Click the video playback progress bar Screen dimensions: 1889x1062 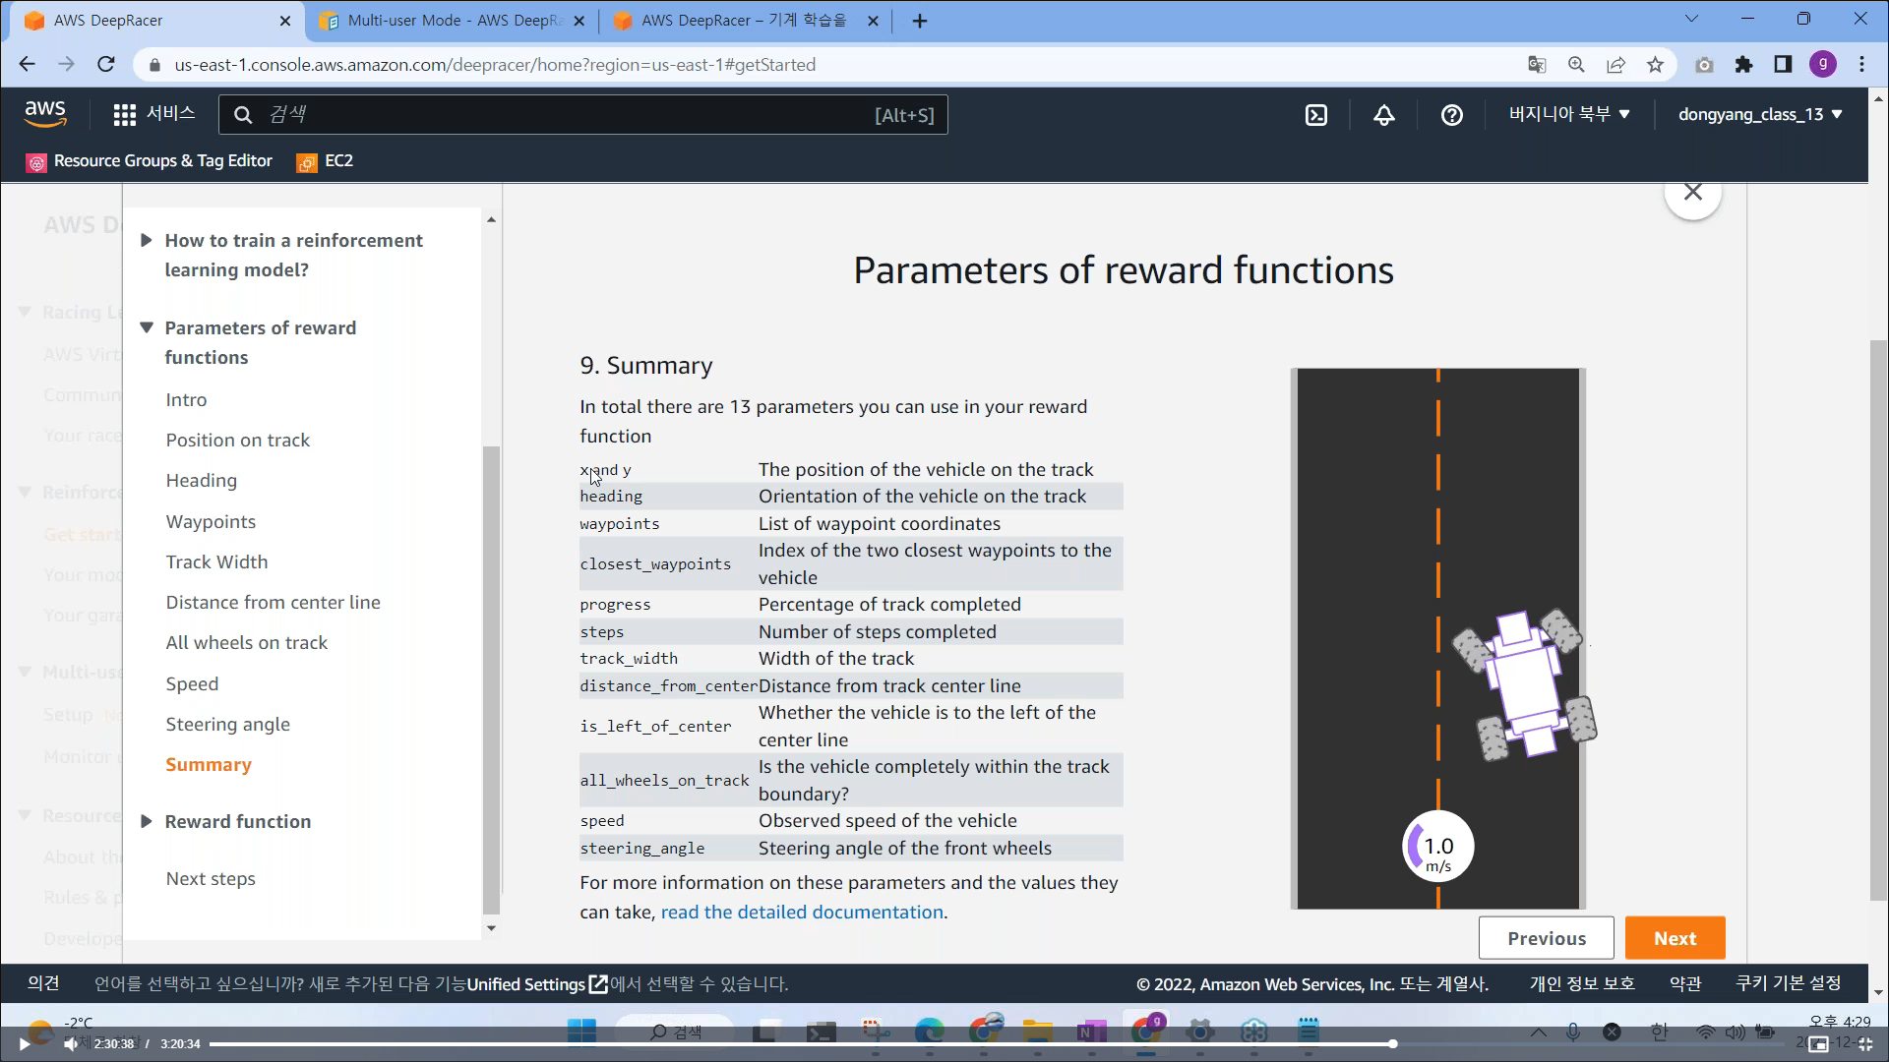[801, 1043]
